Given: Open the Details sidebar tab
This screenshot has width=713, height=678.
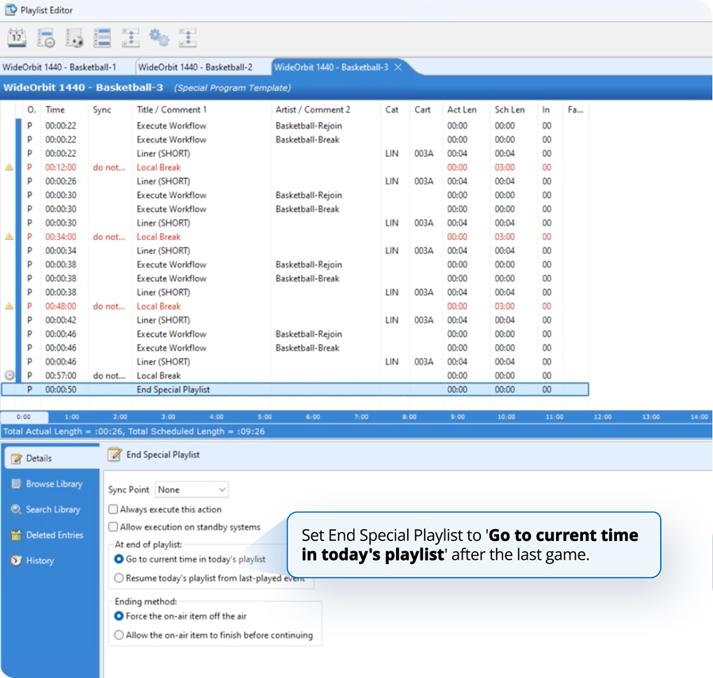Looking at the screenshot, I should [x=51, y=458].
